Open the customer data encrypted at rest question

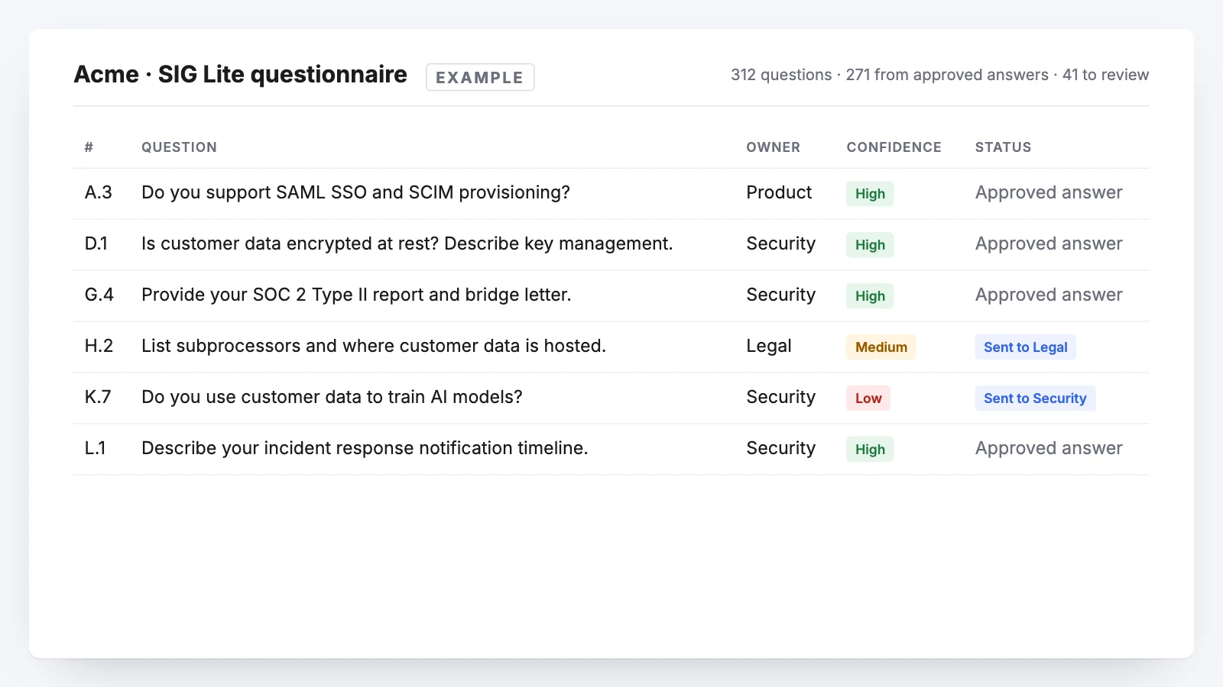point(407,244)
